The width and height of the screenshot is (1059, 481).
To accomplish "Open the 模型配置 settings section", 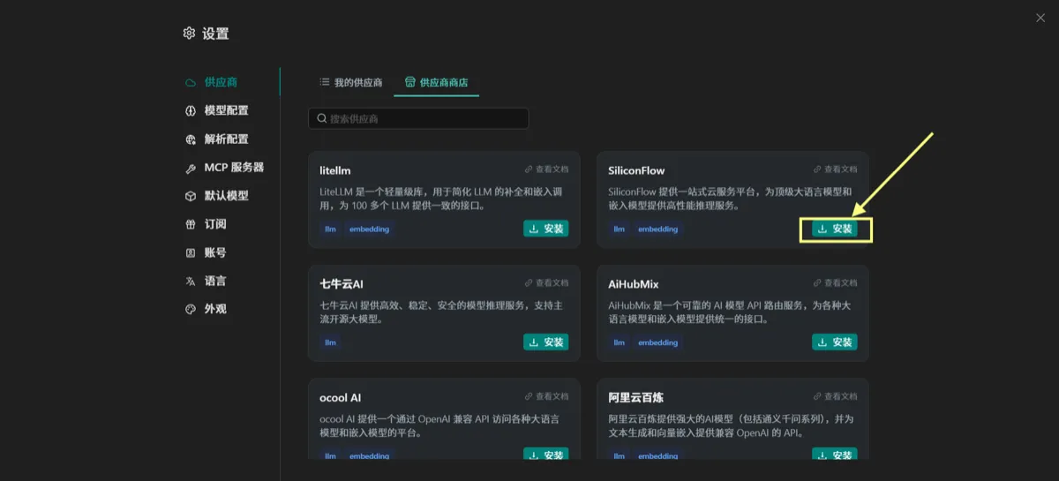I will (217, 110).
